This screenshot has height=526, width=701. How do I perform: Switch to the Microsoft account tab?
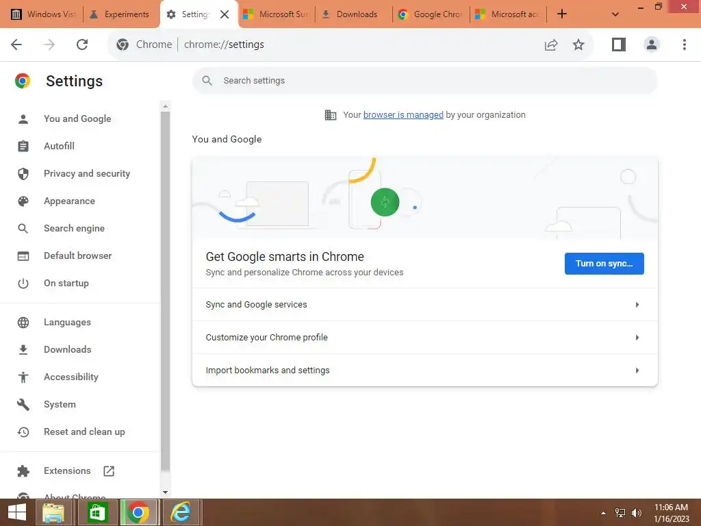point(508,14)
